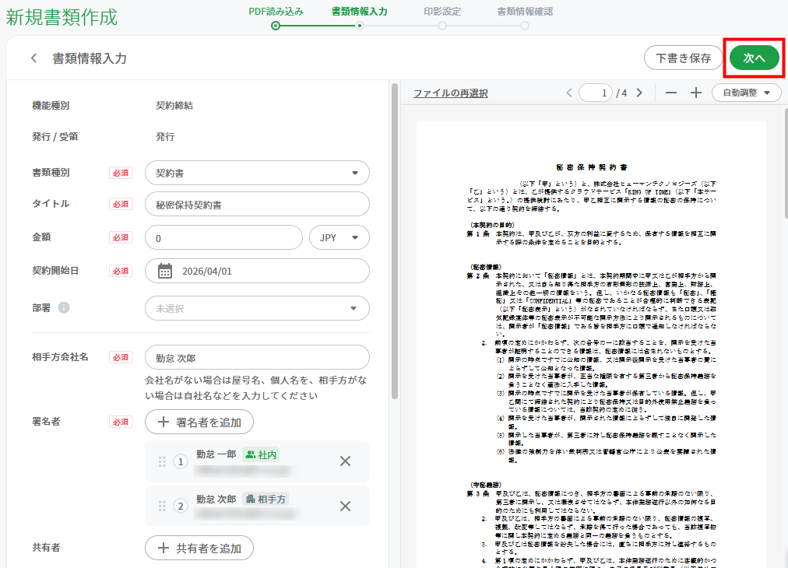This screenshot has width=788, height=568.
Task: Click the signer name 勤怠 一郎
Action: coord(216,454)
